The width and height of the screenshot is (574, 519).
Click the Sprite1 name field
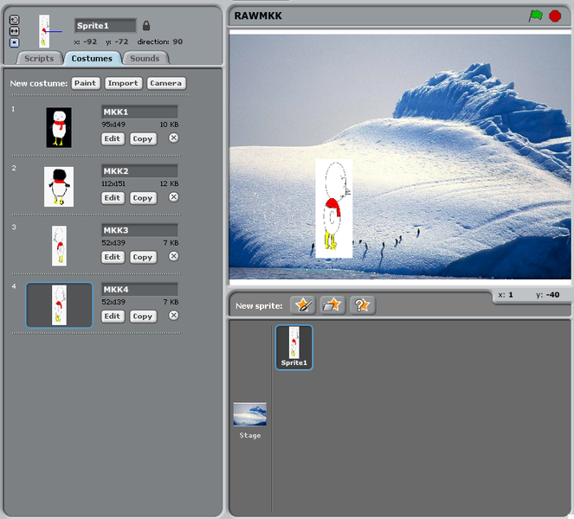105,26
